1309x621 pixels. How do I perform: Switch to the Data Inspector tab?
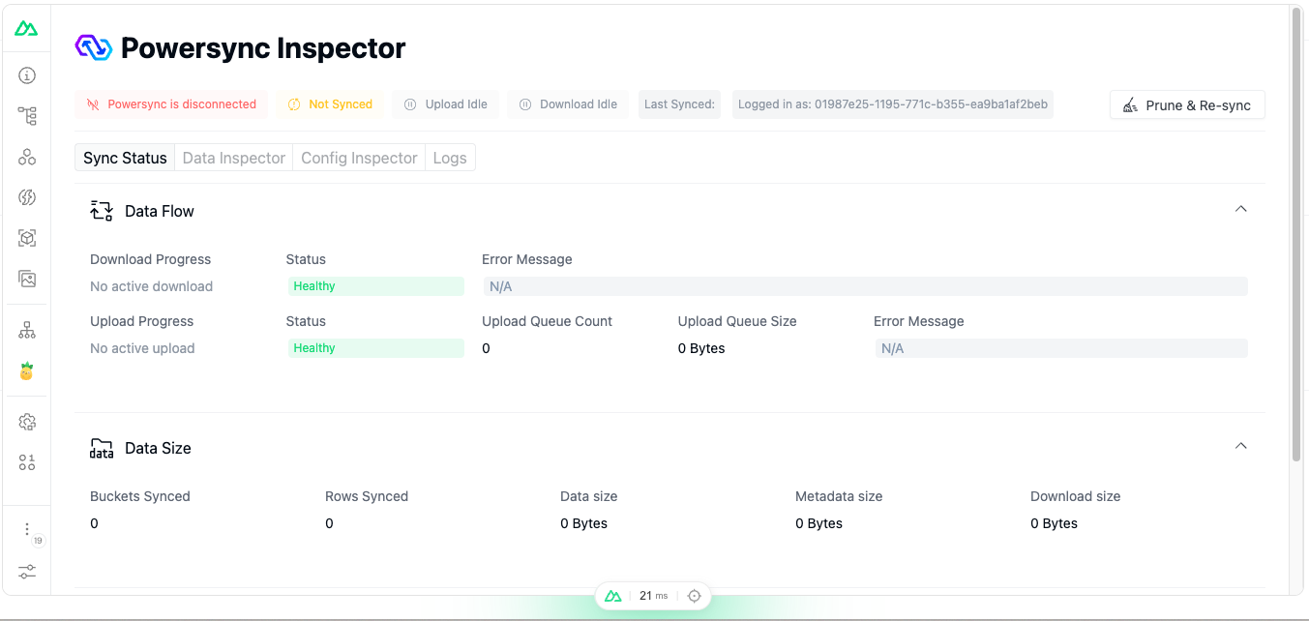(x=234, y=158)
